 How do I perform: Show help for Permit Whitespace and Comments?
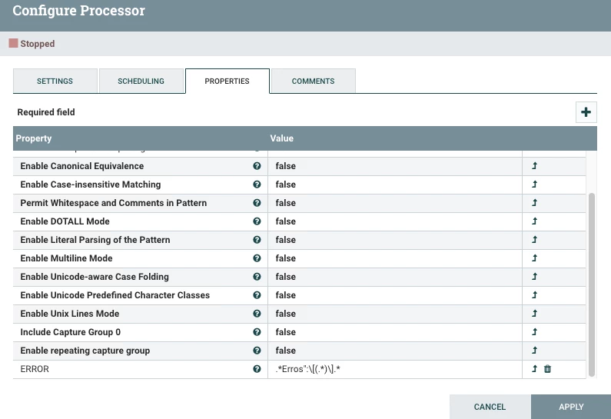point(257,203)
